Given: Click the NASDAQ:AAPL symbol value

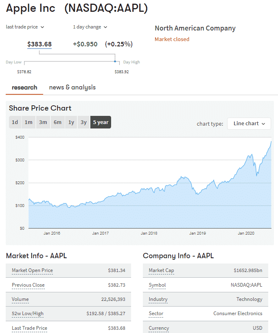Looking at the screenshot, I should pos(247,285).
